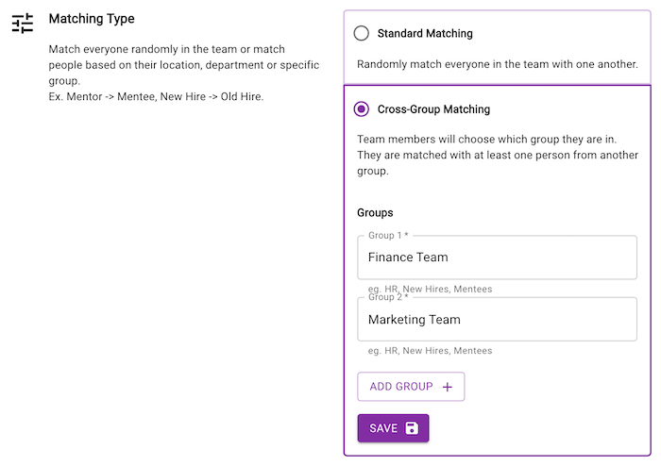Click the Matching Type sliders icon
This screenshot has width=661, height=466.
23,24
